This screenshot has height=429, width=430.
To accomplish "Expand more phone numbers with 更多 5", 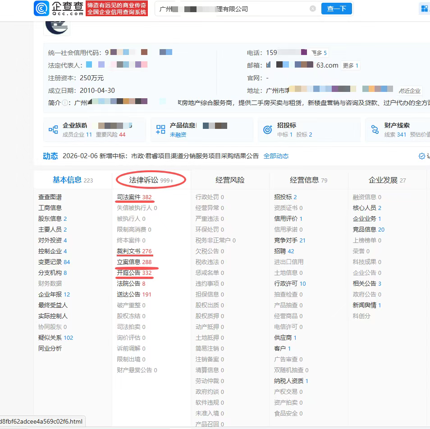I will pyautogui.click(x=319, y=53).
